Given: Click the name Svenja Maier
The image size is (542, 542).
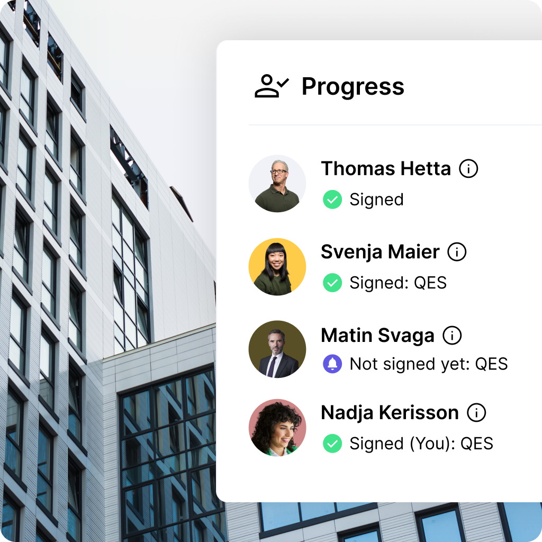Looking at the screenshot, I should click(380, 252).
